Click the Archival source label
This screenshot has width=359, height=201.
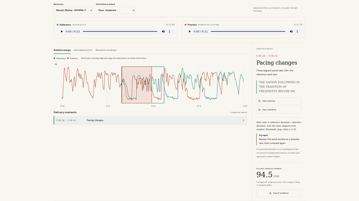click(79, 25)
